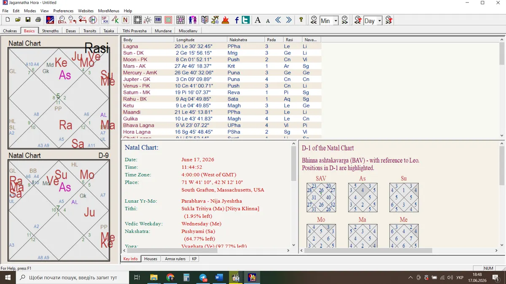Open the File menu
506x284 pixels.
[x=5, y=11]
